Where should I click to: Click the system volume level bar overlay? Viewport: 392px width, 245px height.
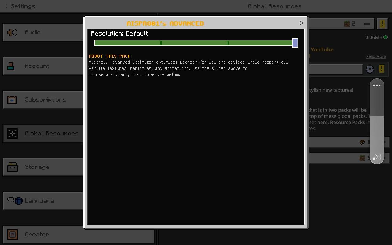(x=377, y=121)
